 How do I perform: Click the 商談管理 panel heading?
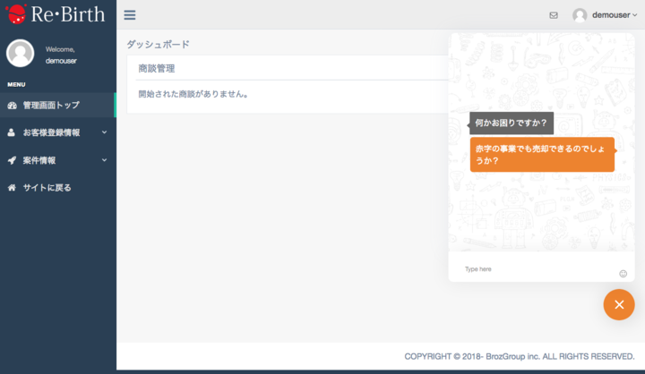click(x=156, y=69)
